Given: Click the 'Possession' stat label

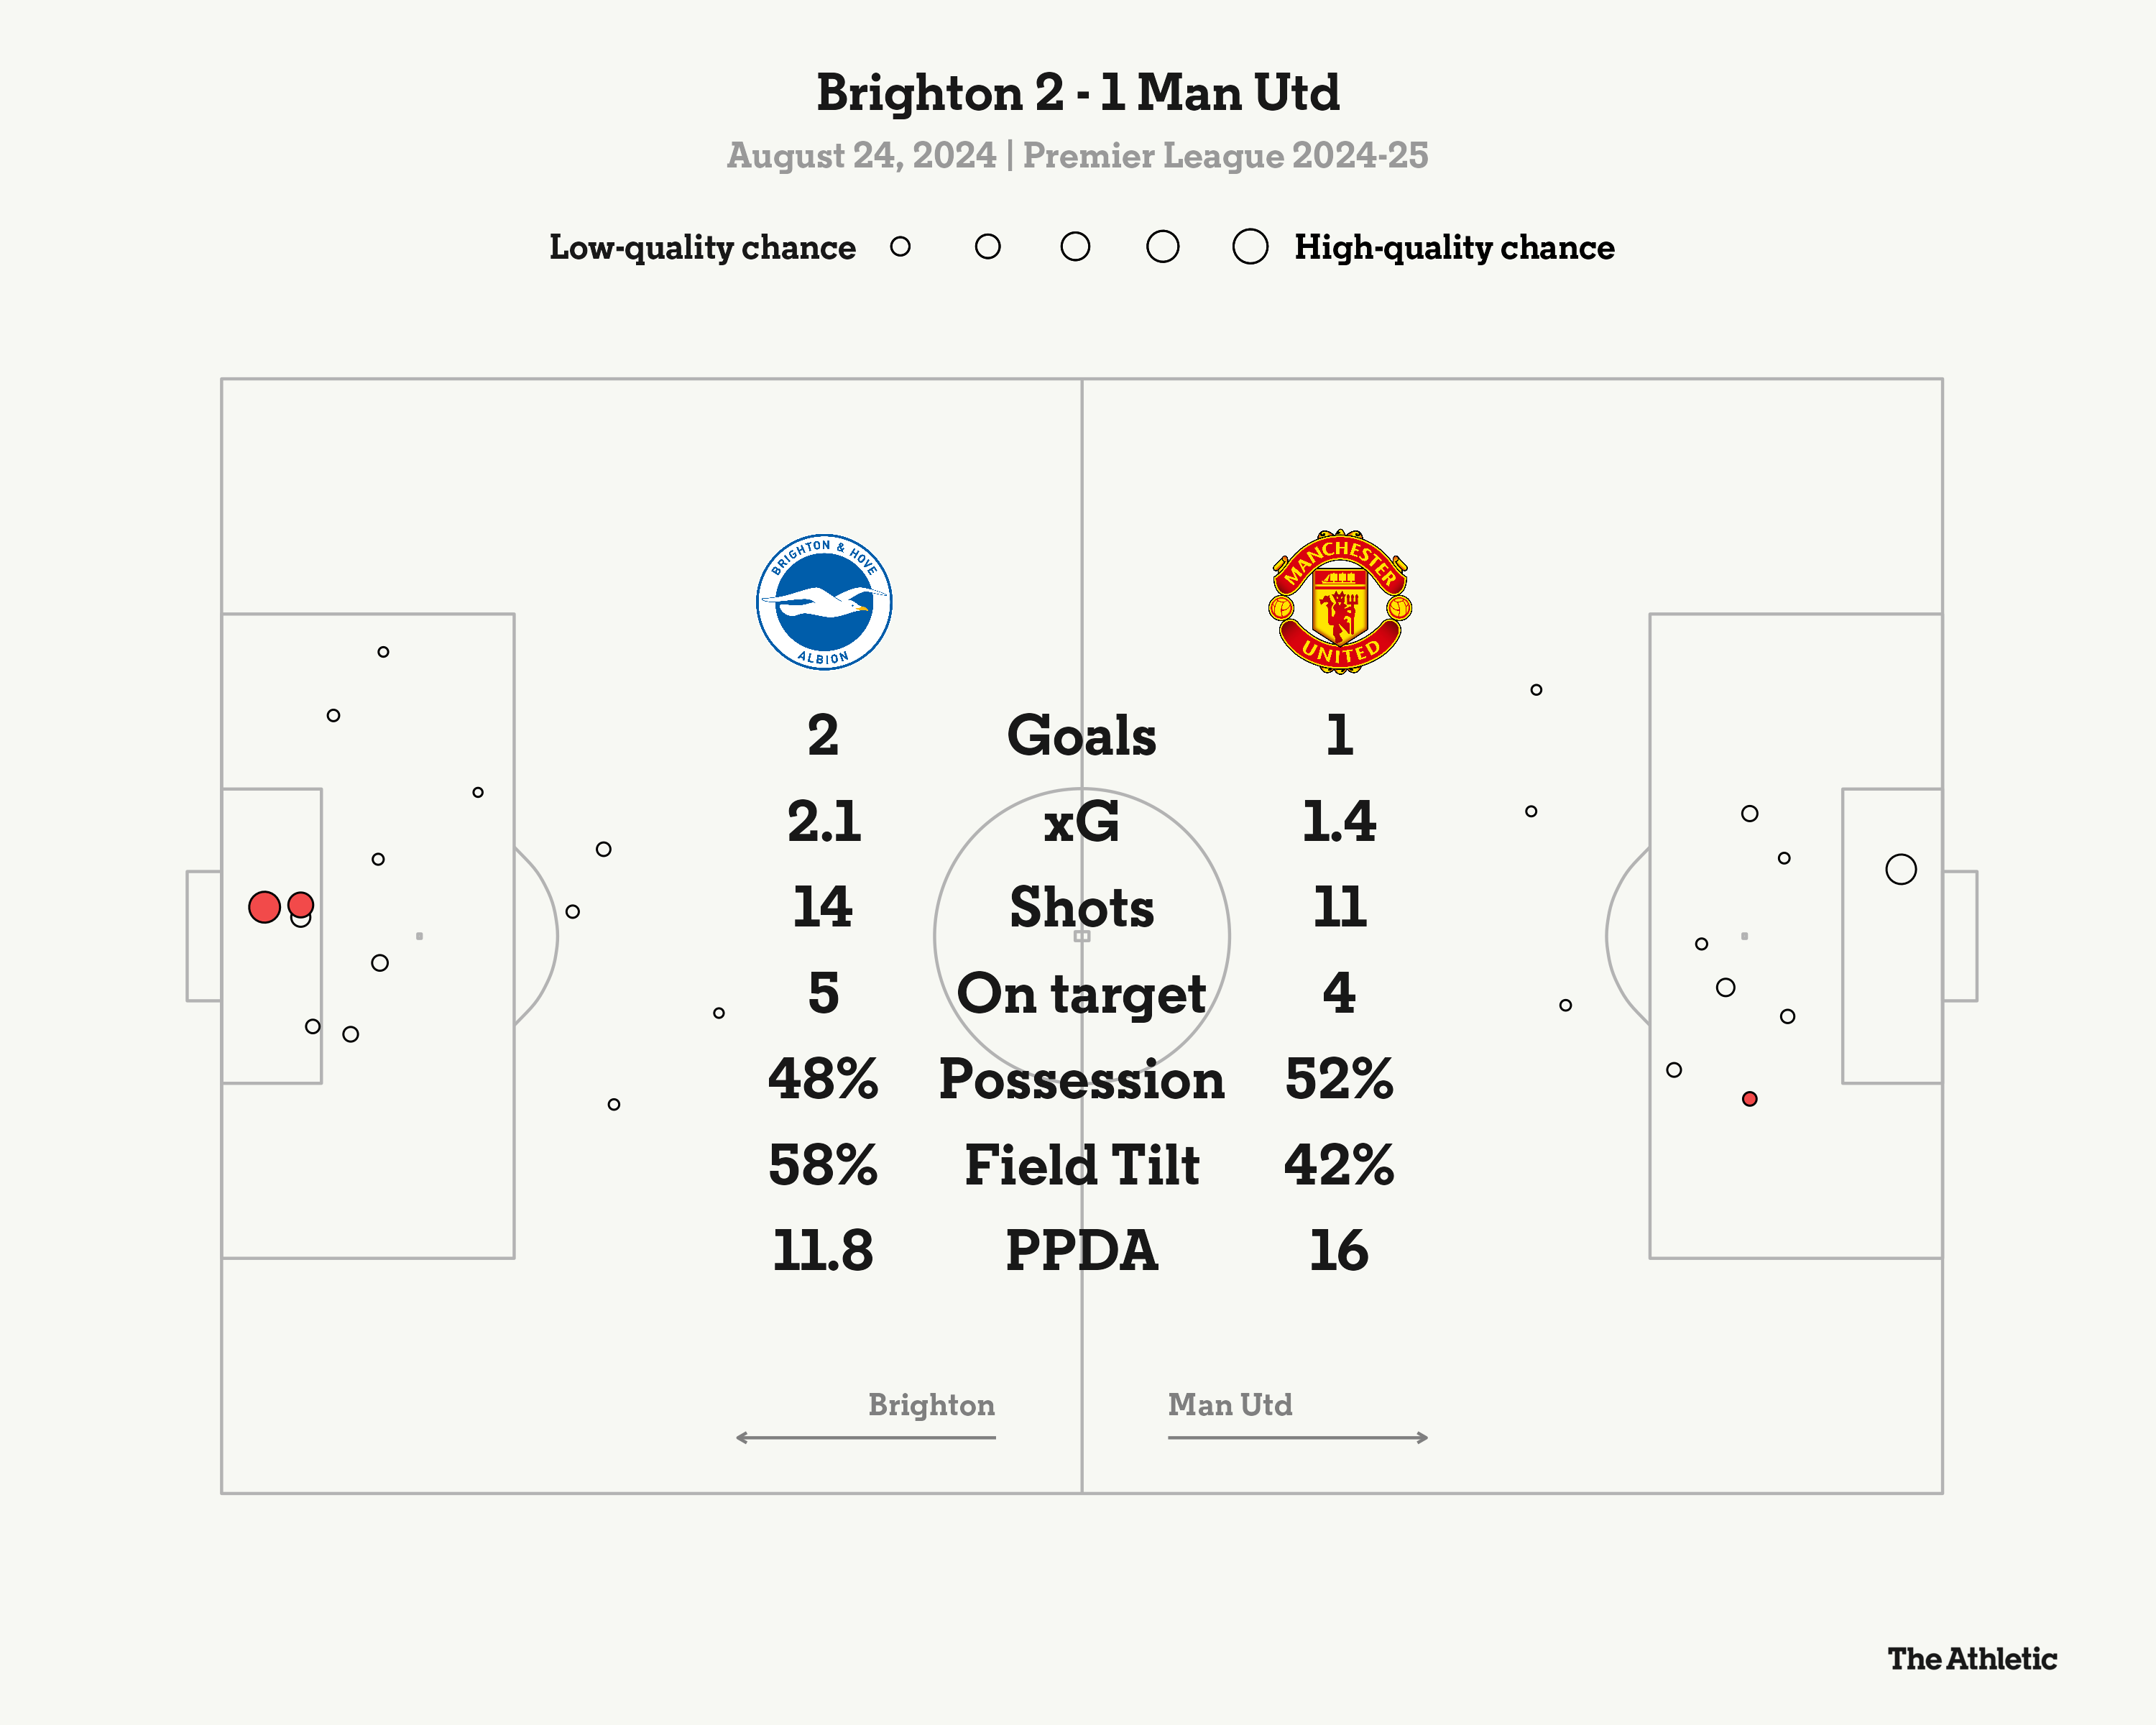Looking at the screenshot, I should click(x=1081, y=1079).
